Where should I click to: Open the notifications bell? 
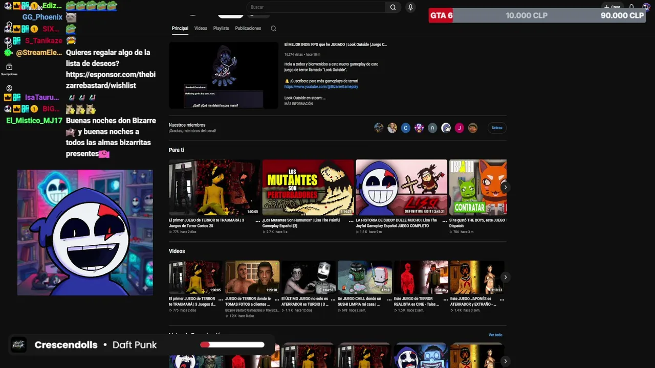(x=631, y=7)
